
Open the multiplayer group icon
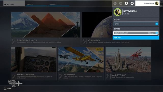(121, 3)
